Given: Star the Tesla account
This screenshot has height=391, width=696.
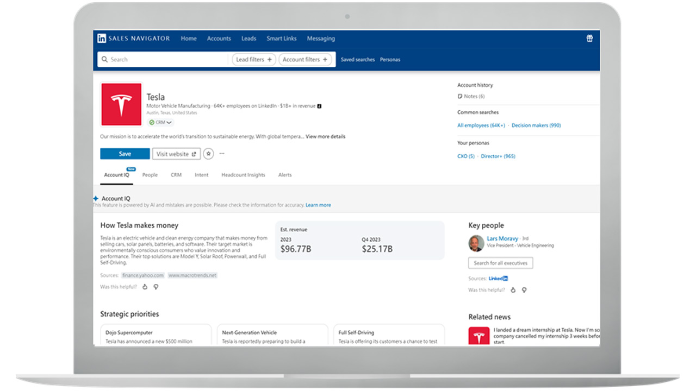Looking at the screenshot, I should 209,154.
